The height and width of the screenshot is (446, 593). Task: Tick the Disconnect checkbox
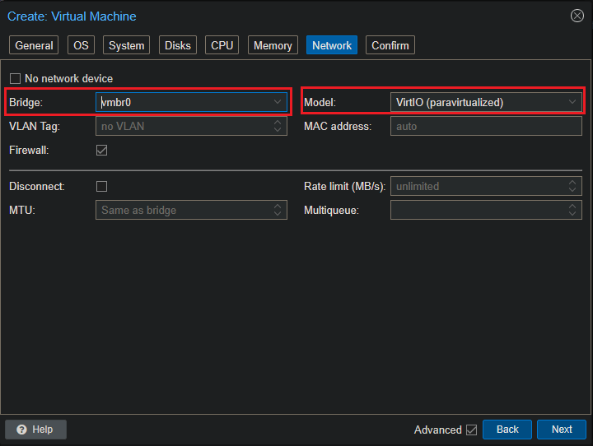point(102,186)
